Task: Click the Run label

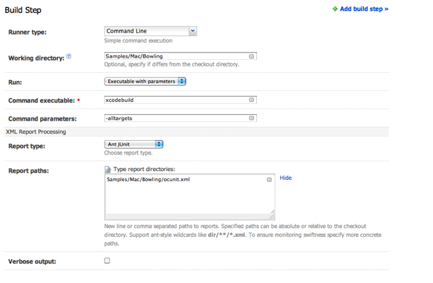Action: 15,82
